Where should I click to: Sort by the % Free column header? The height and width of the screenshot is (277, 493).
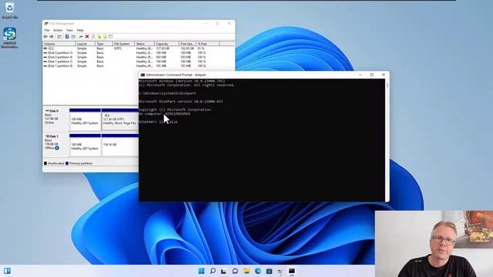point(207,44)
